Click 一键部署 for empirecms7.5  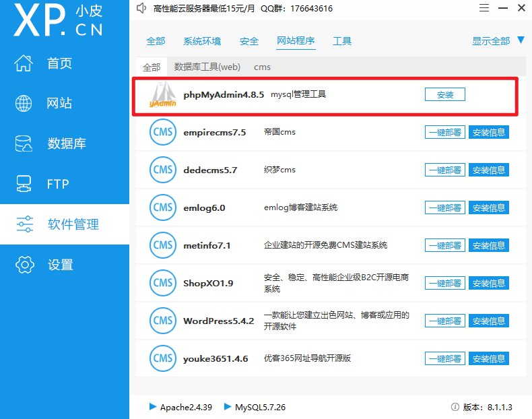[x=445, y=132]
